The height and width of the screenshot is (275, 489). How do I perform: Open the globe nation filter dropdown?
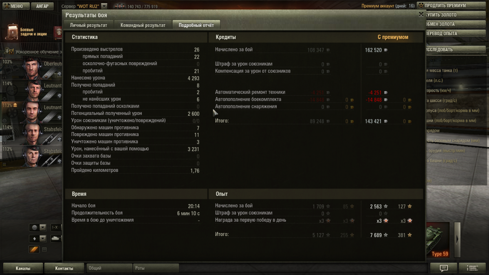(37, 227)
